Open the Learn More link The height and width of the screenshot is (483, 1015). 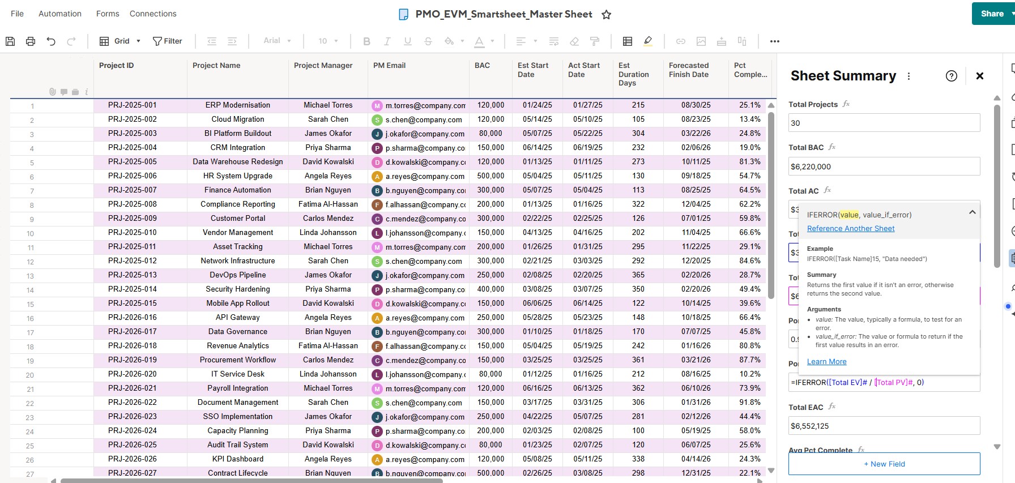(827, 362)
